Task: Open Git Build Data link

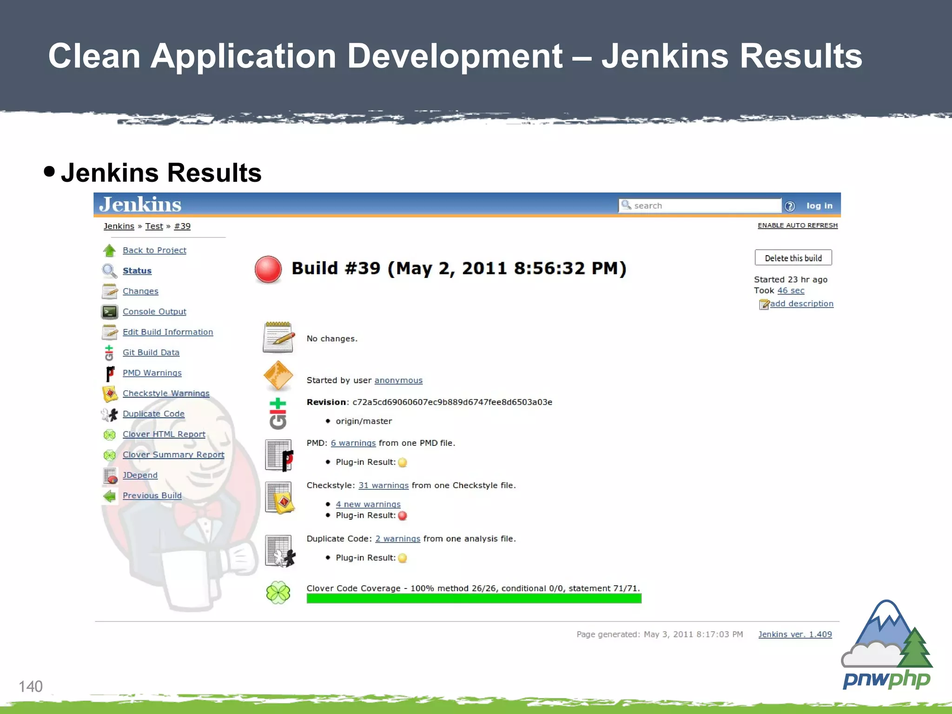Action: pyautogui.click(x=151, y=352)
